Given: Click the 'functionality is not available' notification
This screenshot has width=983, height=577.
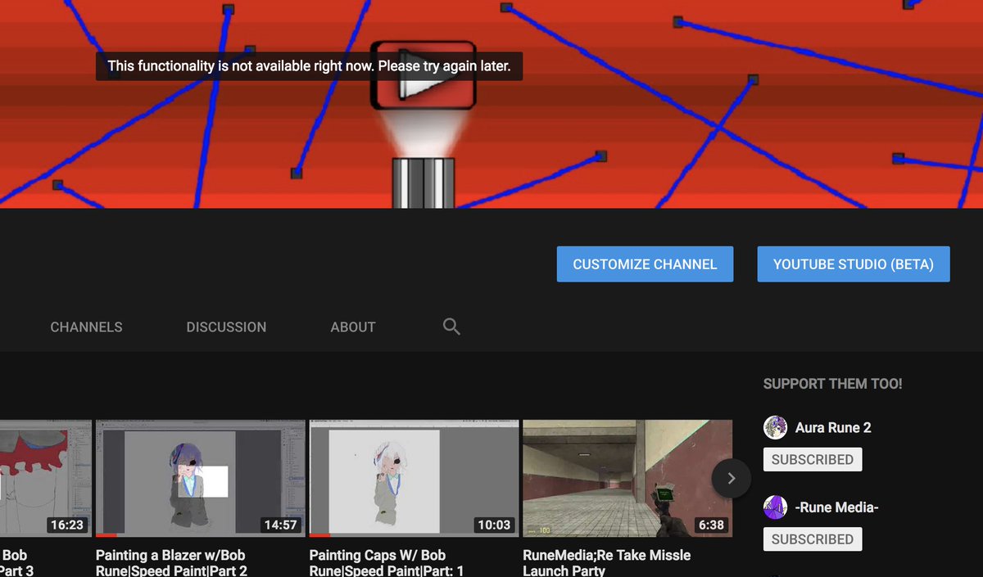Looking at the screenshot, I should 310,66.
